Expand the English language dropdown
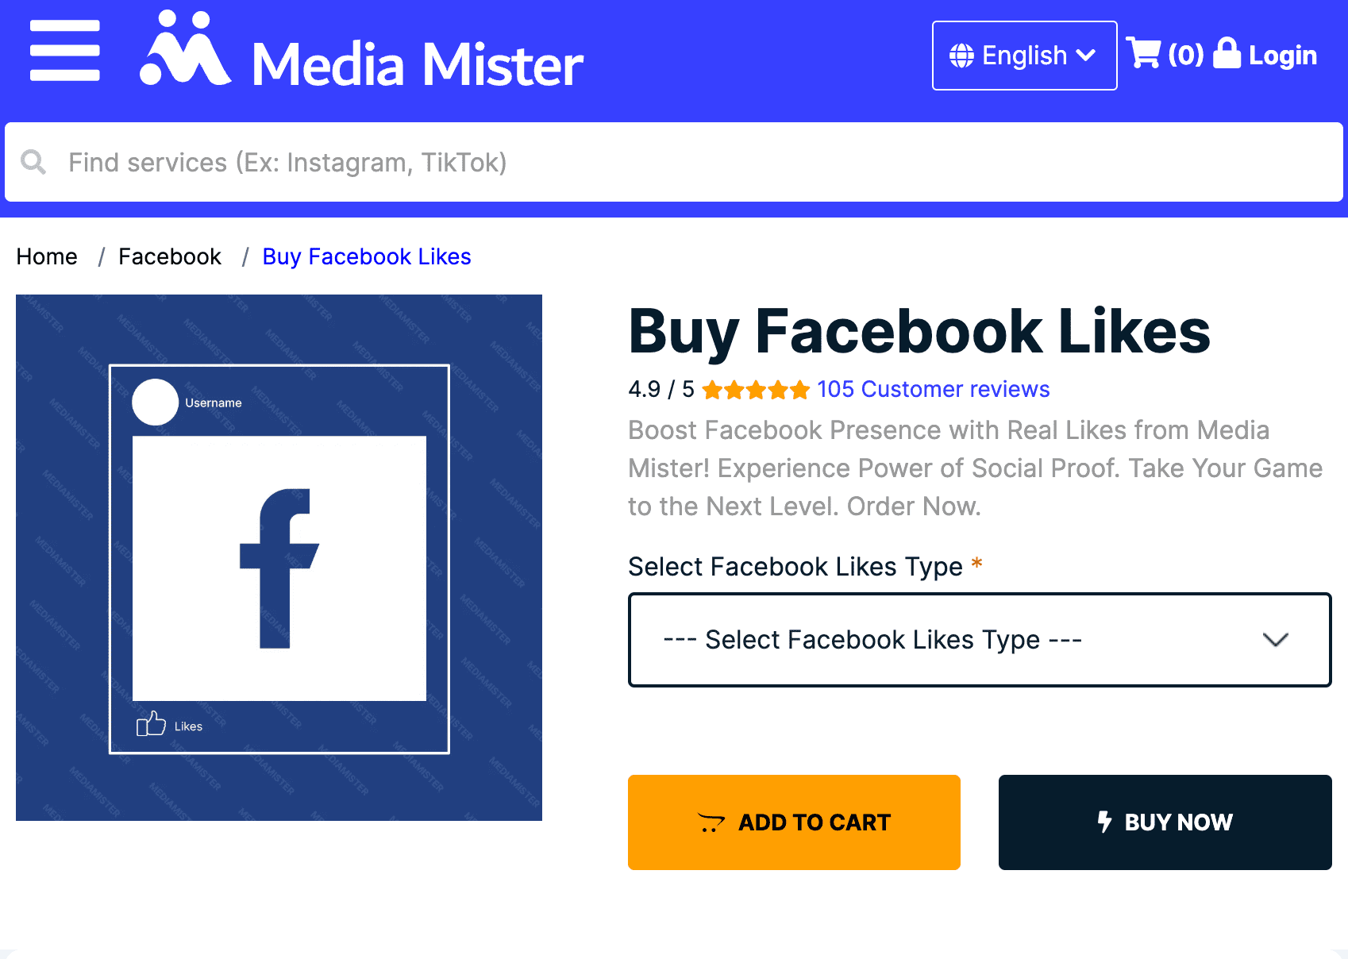The width and height of the screenshot is (1348, 959). [x=1024, y=55]
